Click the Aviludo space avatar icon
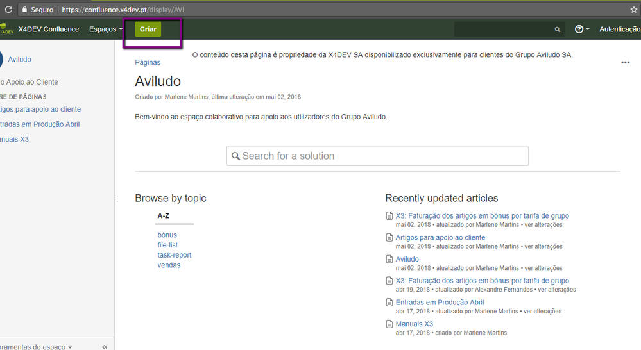 point(2,59)
